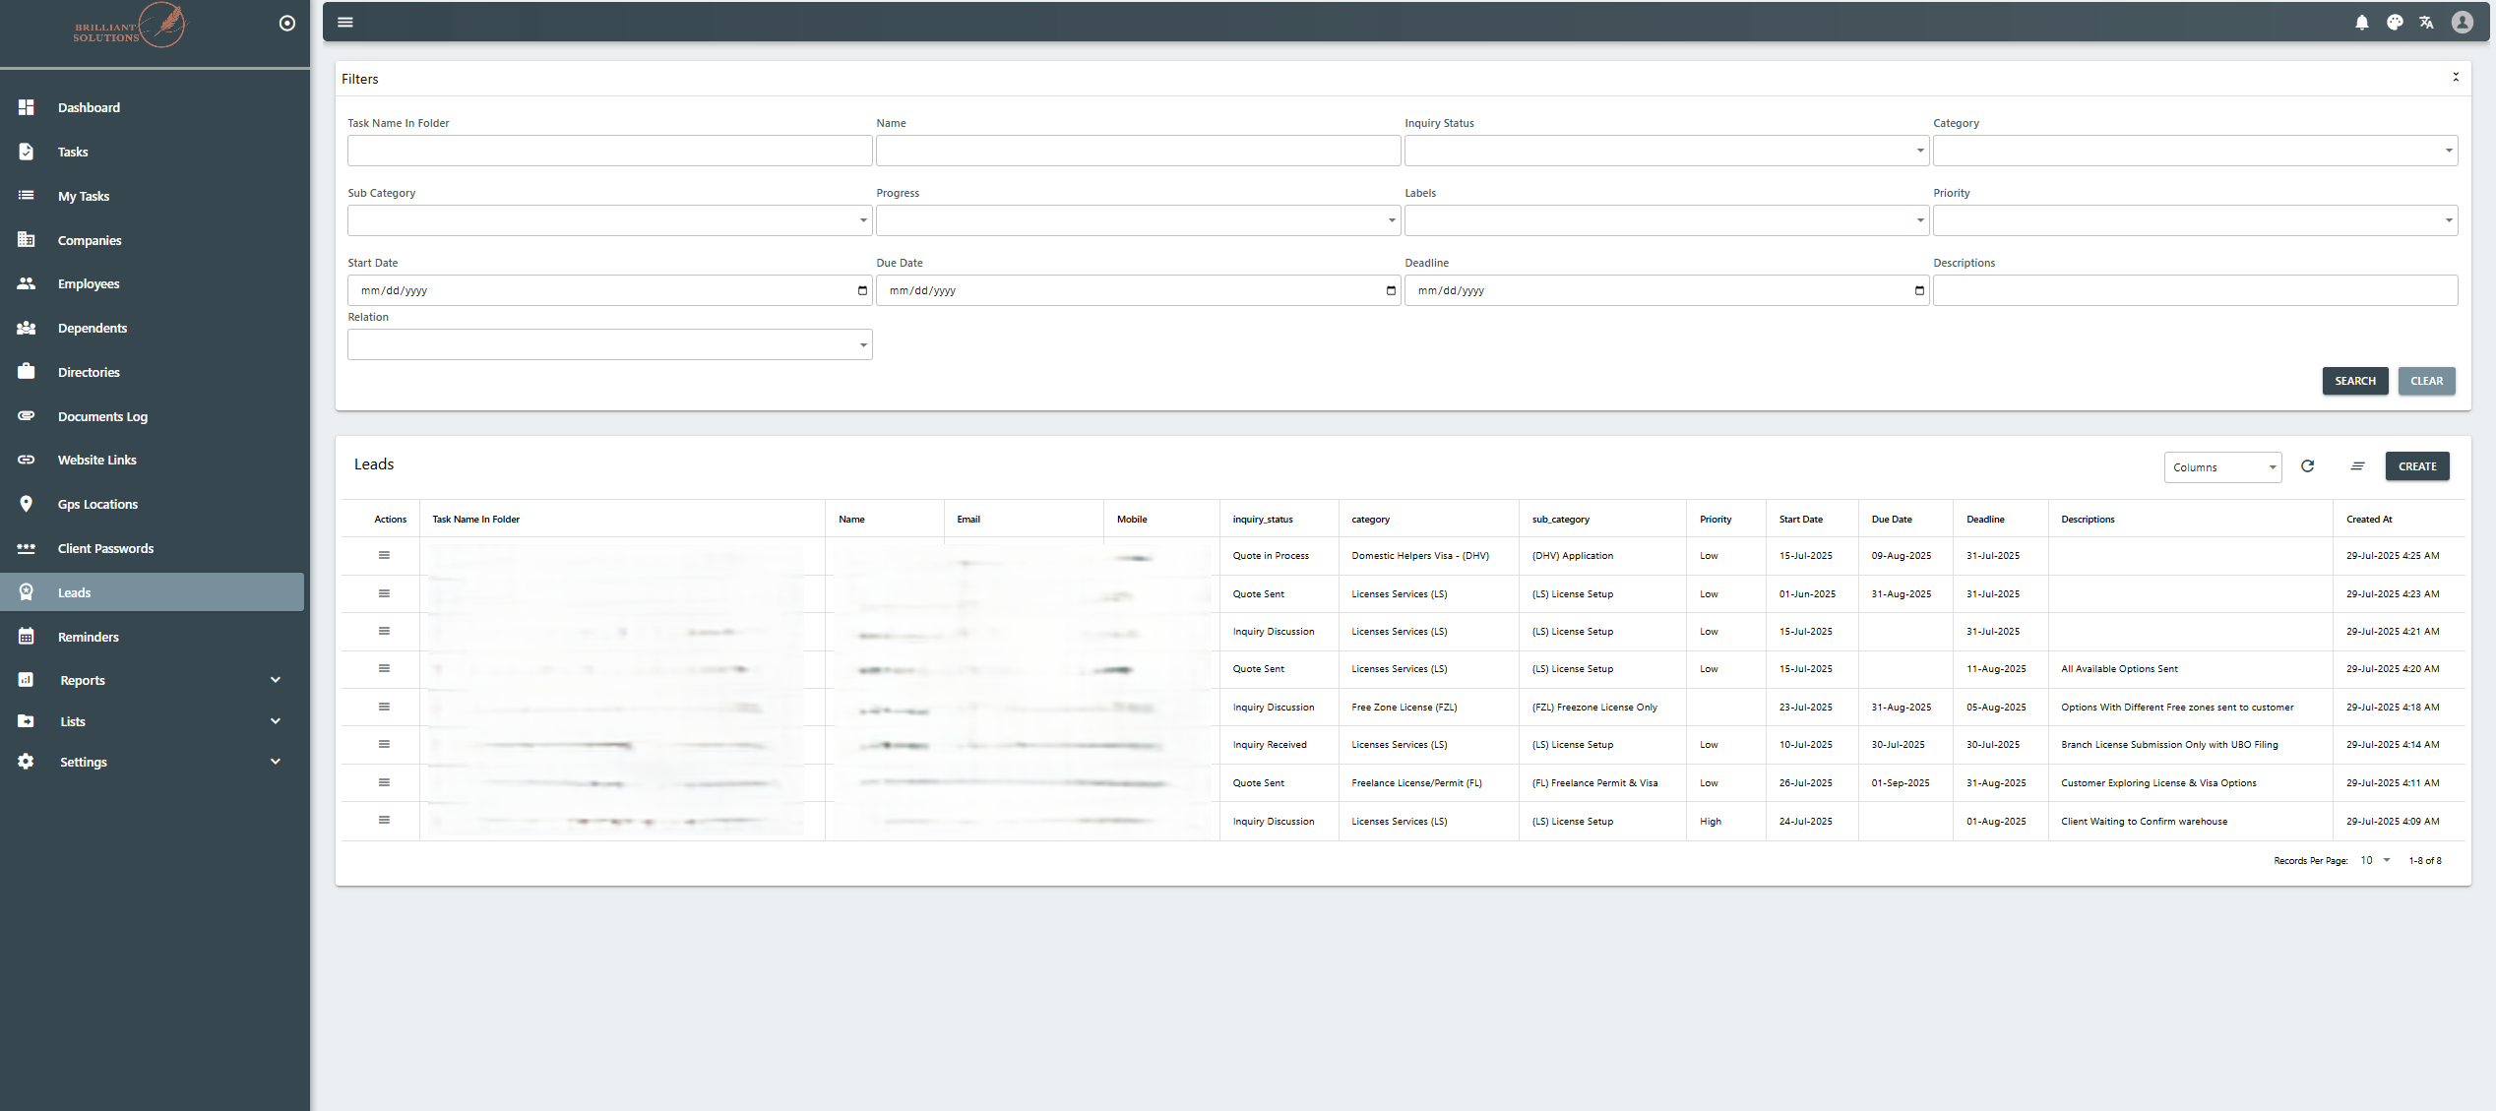This screenshot has width=2496, height=1111.
Task: Click the SEARCH button
Action: coord(2354,381)
